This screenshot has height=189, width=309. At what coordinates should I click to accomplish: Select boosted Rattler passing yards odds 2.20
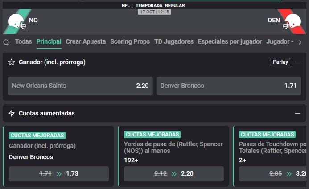174,173
